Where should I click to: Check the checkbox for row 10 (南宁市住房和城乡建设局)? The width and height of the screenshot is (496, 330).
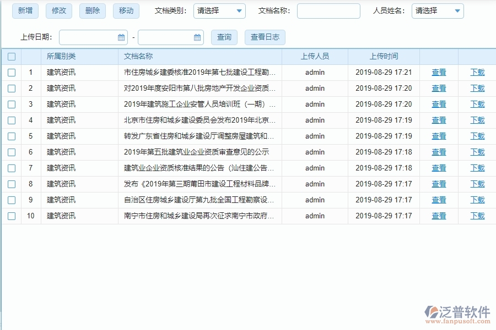click(x=11, y=216)
